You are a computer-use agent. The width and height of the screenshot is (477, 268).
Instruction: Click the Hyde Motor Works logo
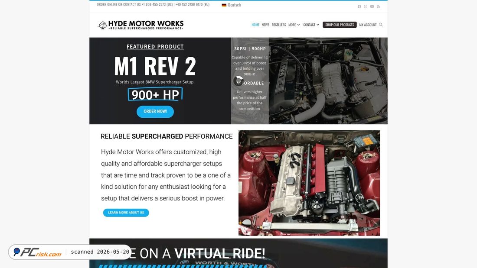point(140,25)
